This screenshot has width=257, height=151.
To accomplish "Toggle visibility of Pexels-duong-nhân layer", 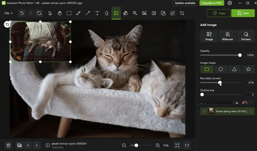I will click(x=204, y=111).
